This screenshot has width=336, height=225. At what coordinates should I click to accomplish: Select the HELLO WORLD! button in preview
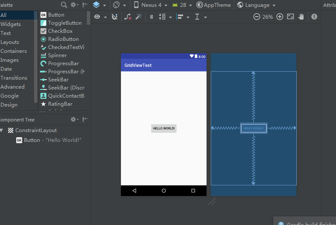point(164,128)
